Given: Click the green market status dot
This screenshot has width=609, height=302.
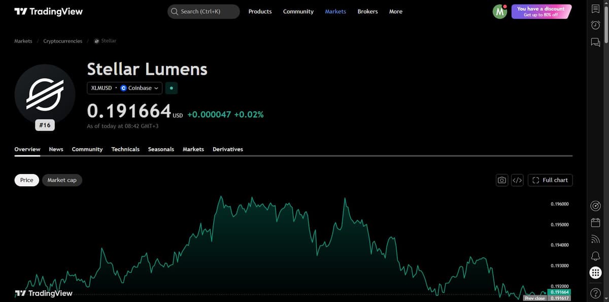Looking at the screenshot, I should [172, 88].
